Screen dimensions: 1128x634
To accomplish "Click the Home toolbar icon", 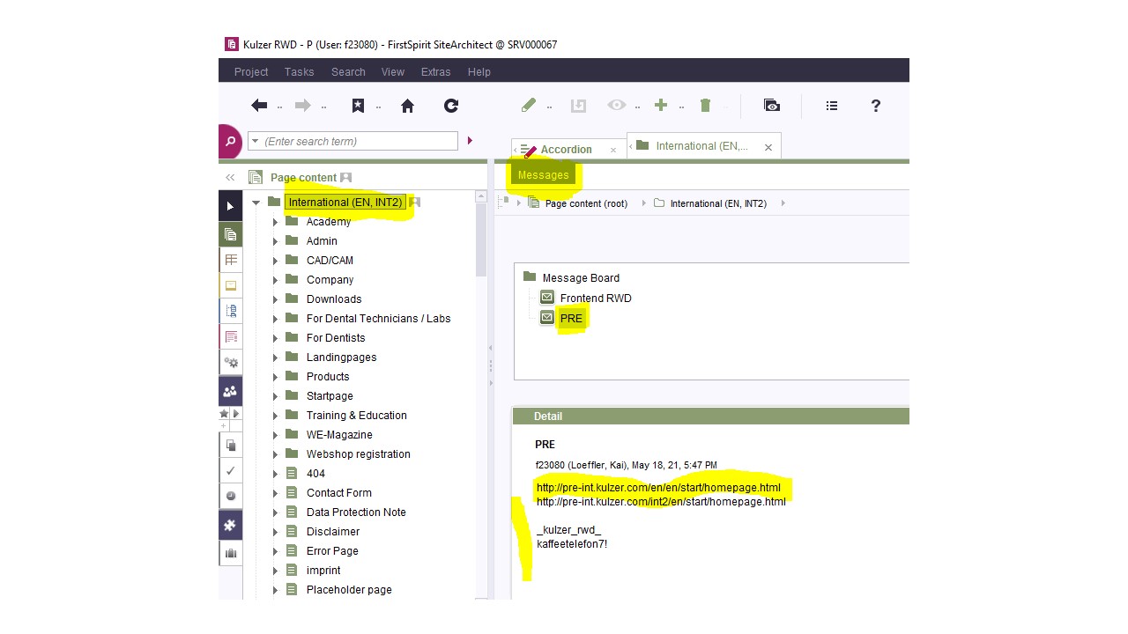I will (407, 106).
